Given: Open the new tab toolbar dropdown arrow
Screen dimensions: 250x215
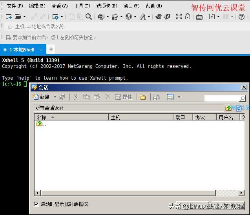Looking at the screenshot, I should (x=218, y=16).
